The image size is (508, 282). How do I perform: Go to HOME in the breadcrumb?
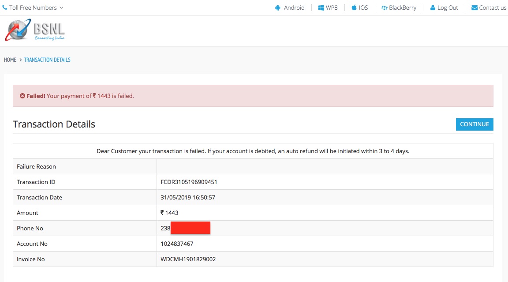tap(10, 60)
